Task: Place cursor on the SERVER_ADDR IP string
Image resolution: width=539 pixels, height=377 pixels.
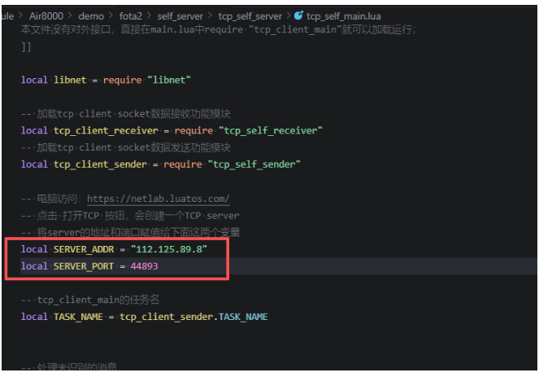Action: point(169,249)
